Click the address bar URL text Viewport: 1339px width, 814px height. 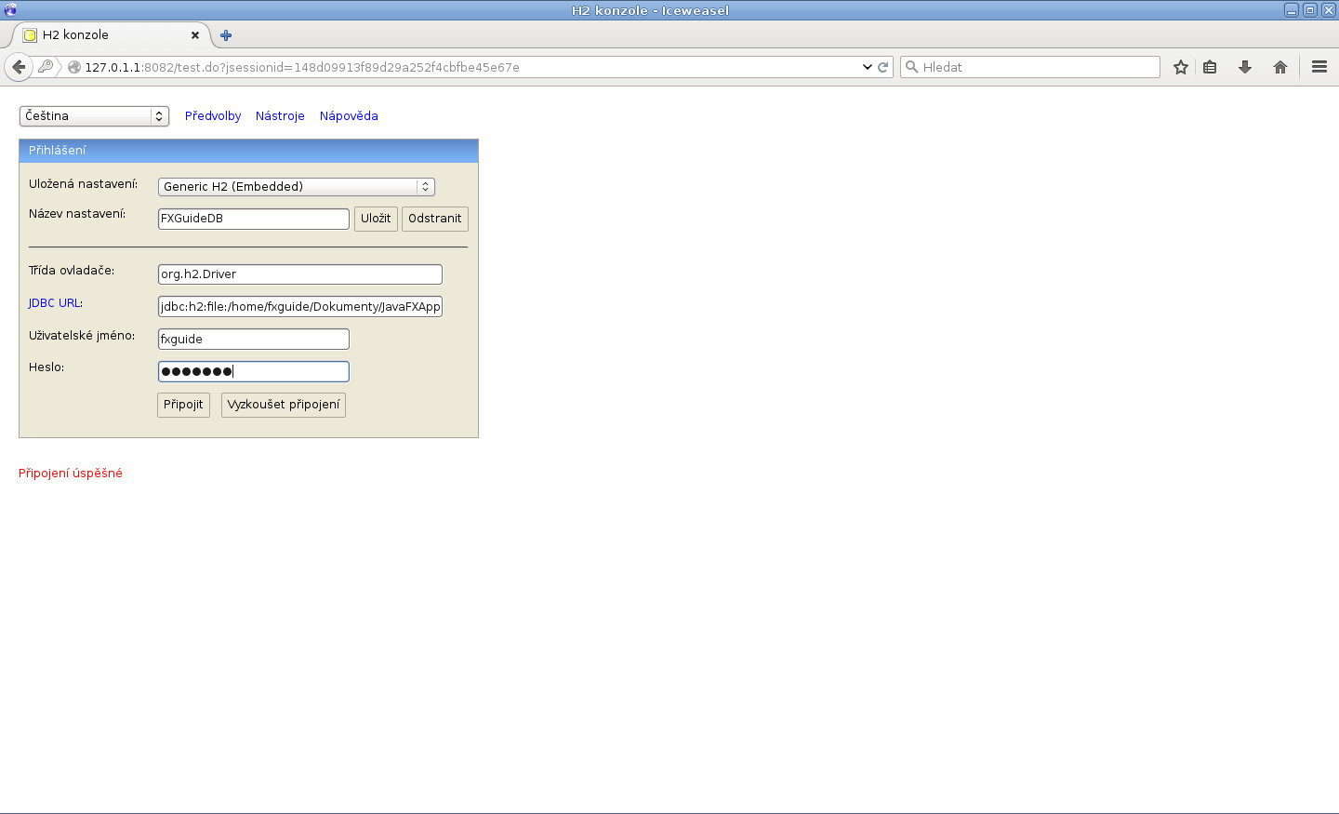302,67
